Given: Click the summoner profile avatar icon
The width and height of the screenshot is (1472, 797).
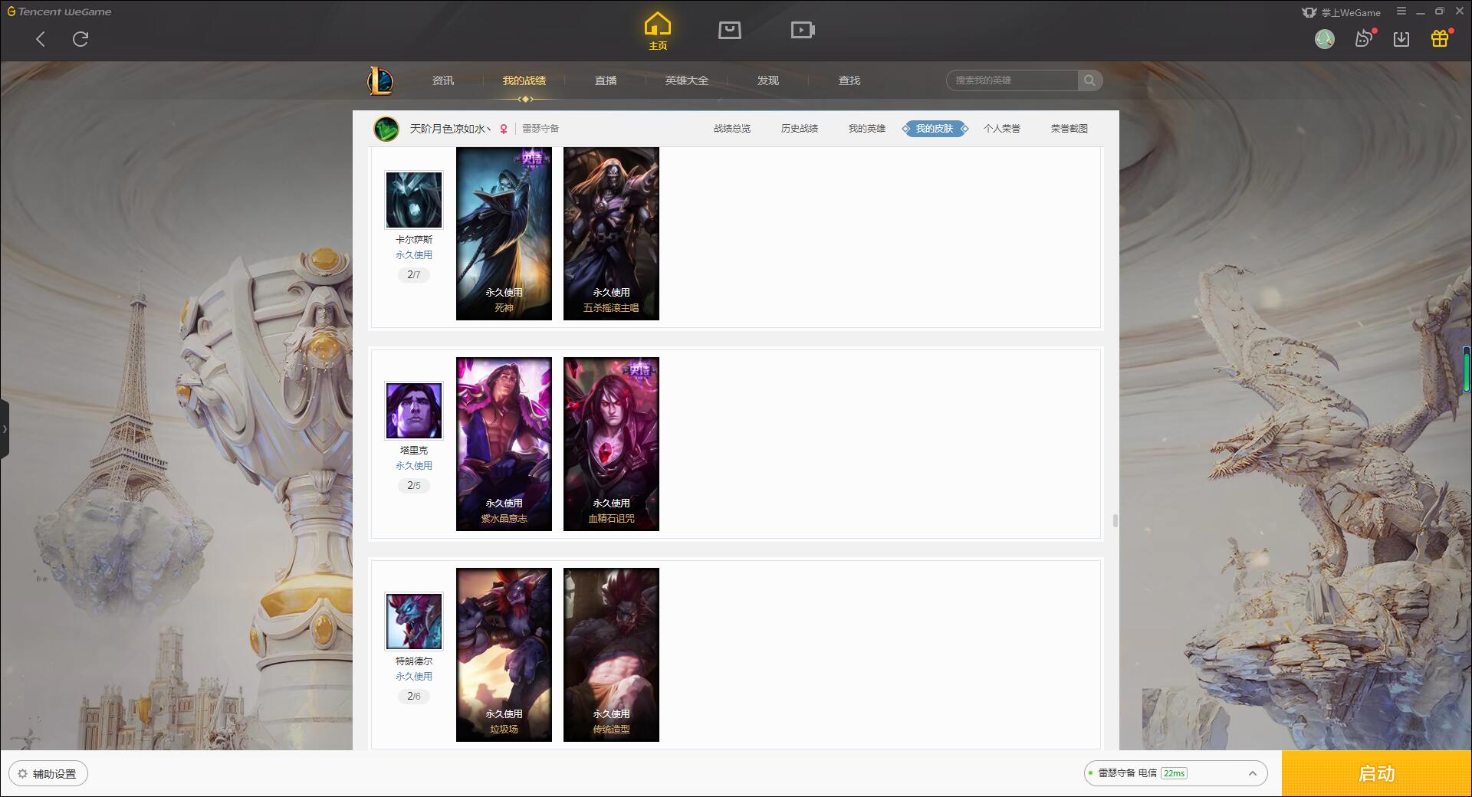Looking at the screenshot, I should click(386, 129).
